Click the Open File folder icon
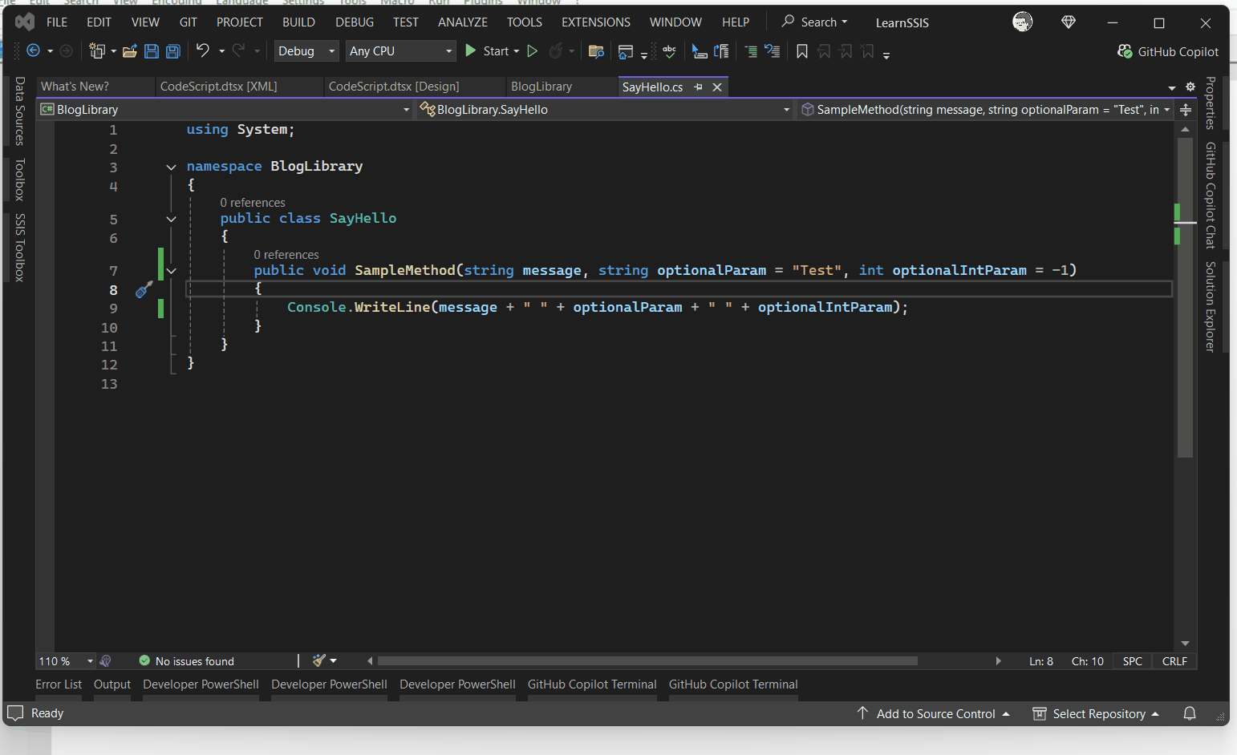Image resolution: width=1237 pixels, height=755 pixels. tap(129, 51)
